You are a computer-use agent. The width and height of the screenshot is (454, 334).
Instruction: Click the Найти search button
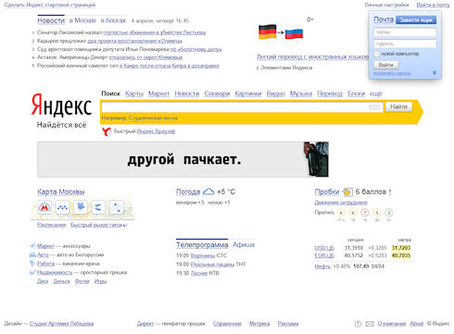click(x=398, y=106)
